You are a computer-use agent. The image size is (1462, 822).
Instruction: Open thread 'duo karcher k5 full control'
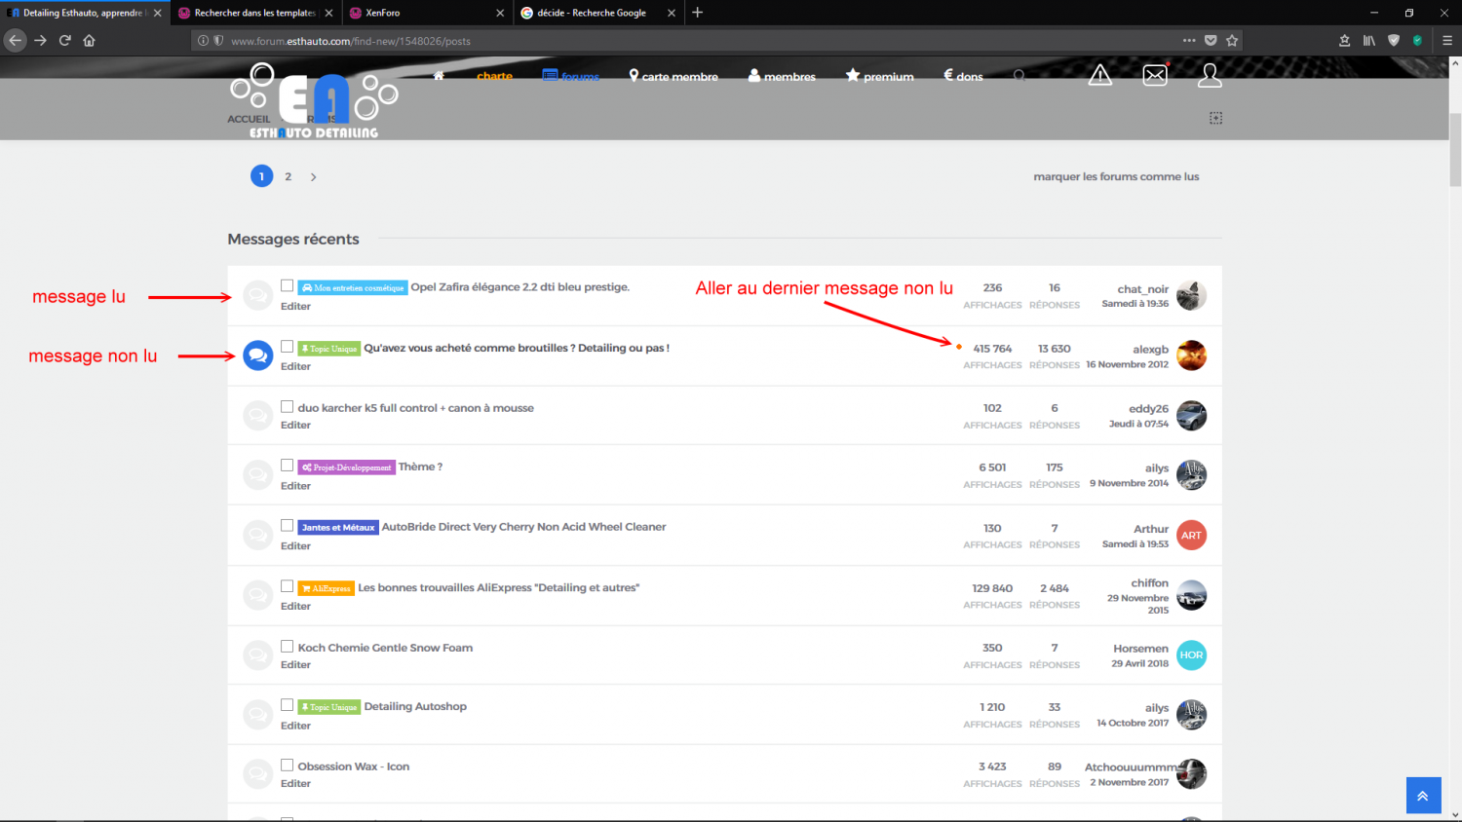[415, 408]
